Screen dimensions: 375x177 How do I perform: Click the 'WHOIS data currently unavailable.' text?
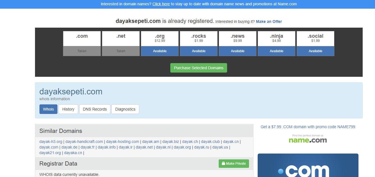[x=69, y=174]
